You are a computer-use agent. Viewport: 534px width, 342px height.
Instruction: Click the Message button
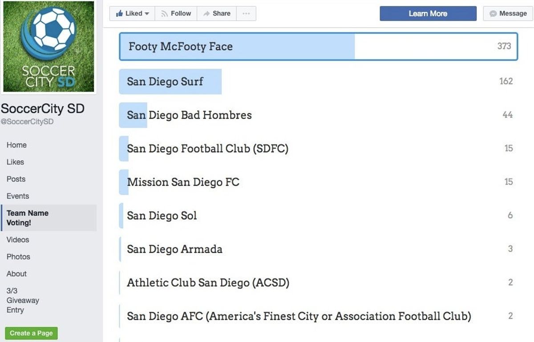point(508,13)
